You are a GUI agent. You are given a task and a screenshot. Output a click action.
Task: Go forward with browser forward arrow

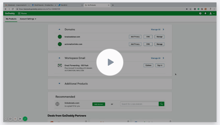pos(9,9)
